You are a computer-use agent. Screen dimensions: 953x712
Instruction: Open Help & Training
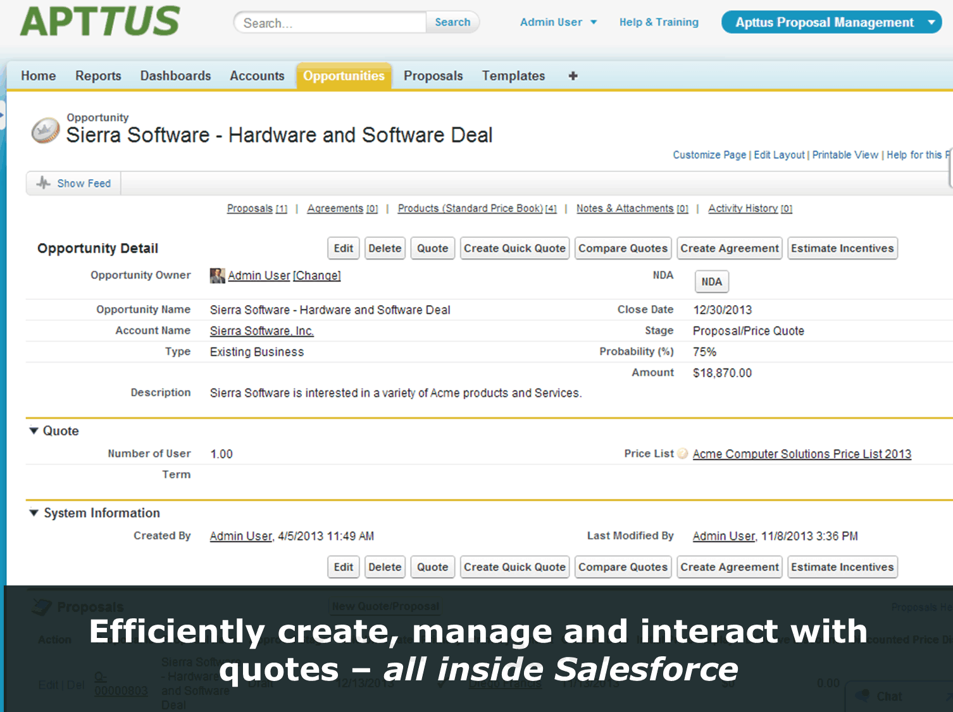pyautogui.click(x=659, y=22)
